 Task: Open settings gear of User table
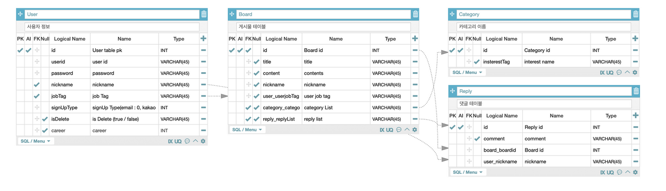pos(203,141)
